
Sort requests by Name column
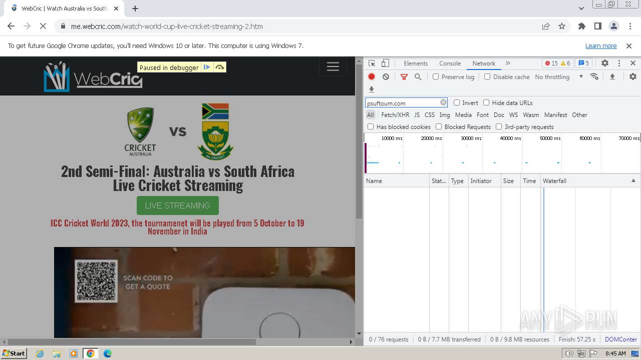pos(397,180)
